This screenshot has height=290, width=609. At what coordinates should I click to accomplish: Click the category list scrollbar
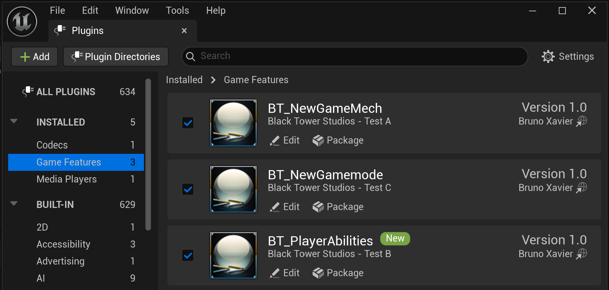(x=148, y=155)
